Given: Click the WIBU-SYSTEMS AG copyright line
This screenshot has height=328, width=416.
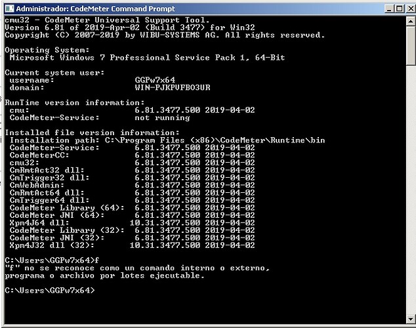Looking at the screenshot, I should click(165, 35).
